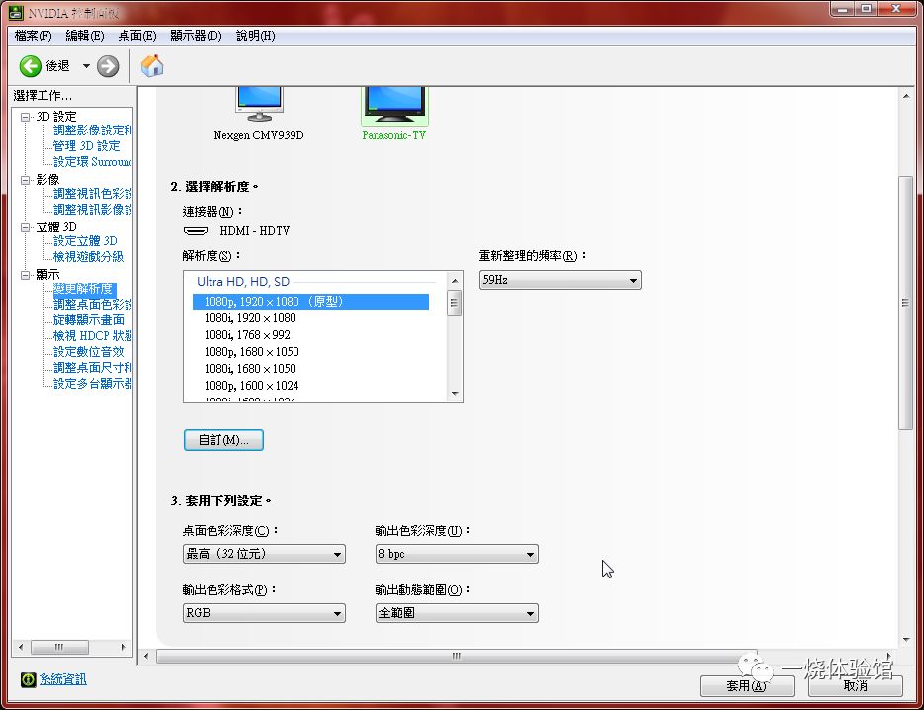The image size is (924, 710).
Task: Click main panel scroll up arrow
Action: coord(906,96)
